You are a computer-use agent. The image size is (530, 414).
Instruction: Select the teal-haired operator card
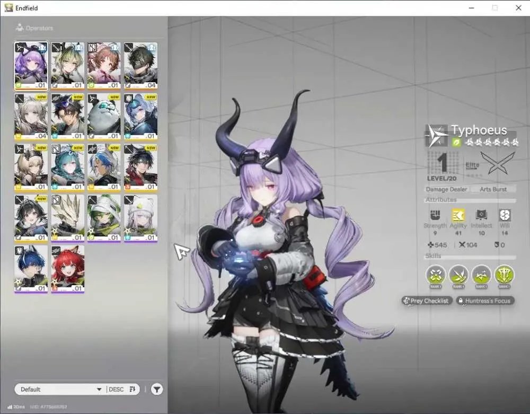tap(68, 168)
